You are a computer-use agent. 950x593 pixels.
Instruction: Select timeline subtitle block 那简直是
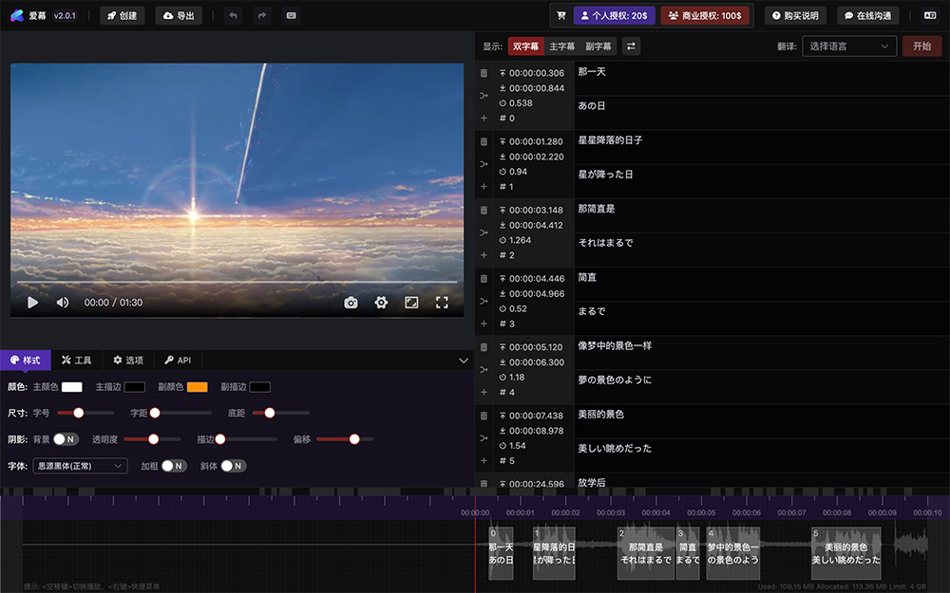pos(646,554)
